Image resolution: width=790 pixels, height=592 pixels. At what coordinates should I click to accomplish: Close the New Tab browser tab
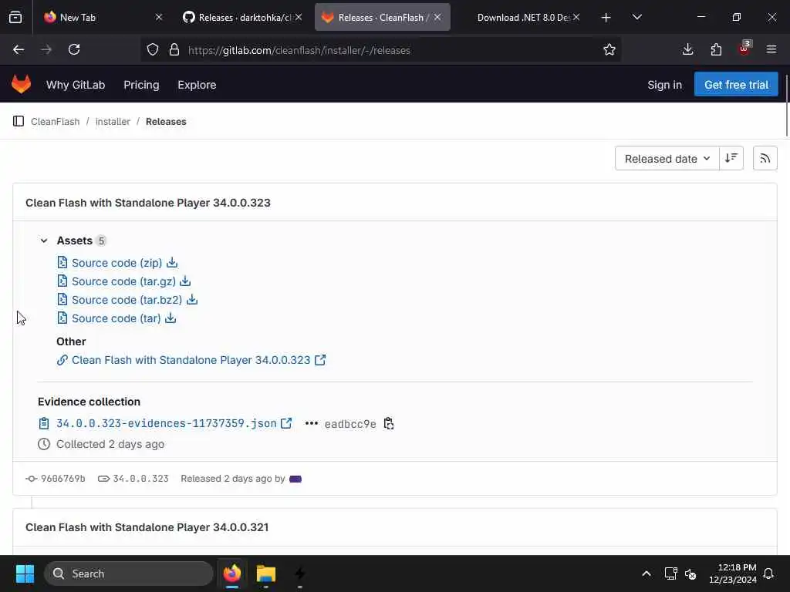(x=159, y=17)
